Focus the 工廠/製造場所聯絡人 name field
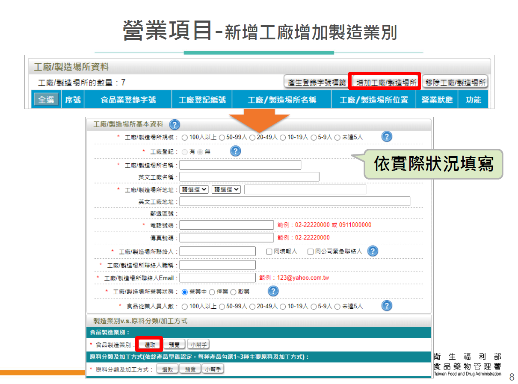518x384 pixels. pyautogui.click(x=218, y=251)
